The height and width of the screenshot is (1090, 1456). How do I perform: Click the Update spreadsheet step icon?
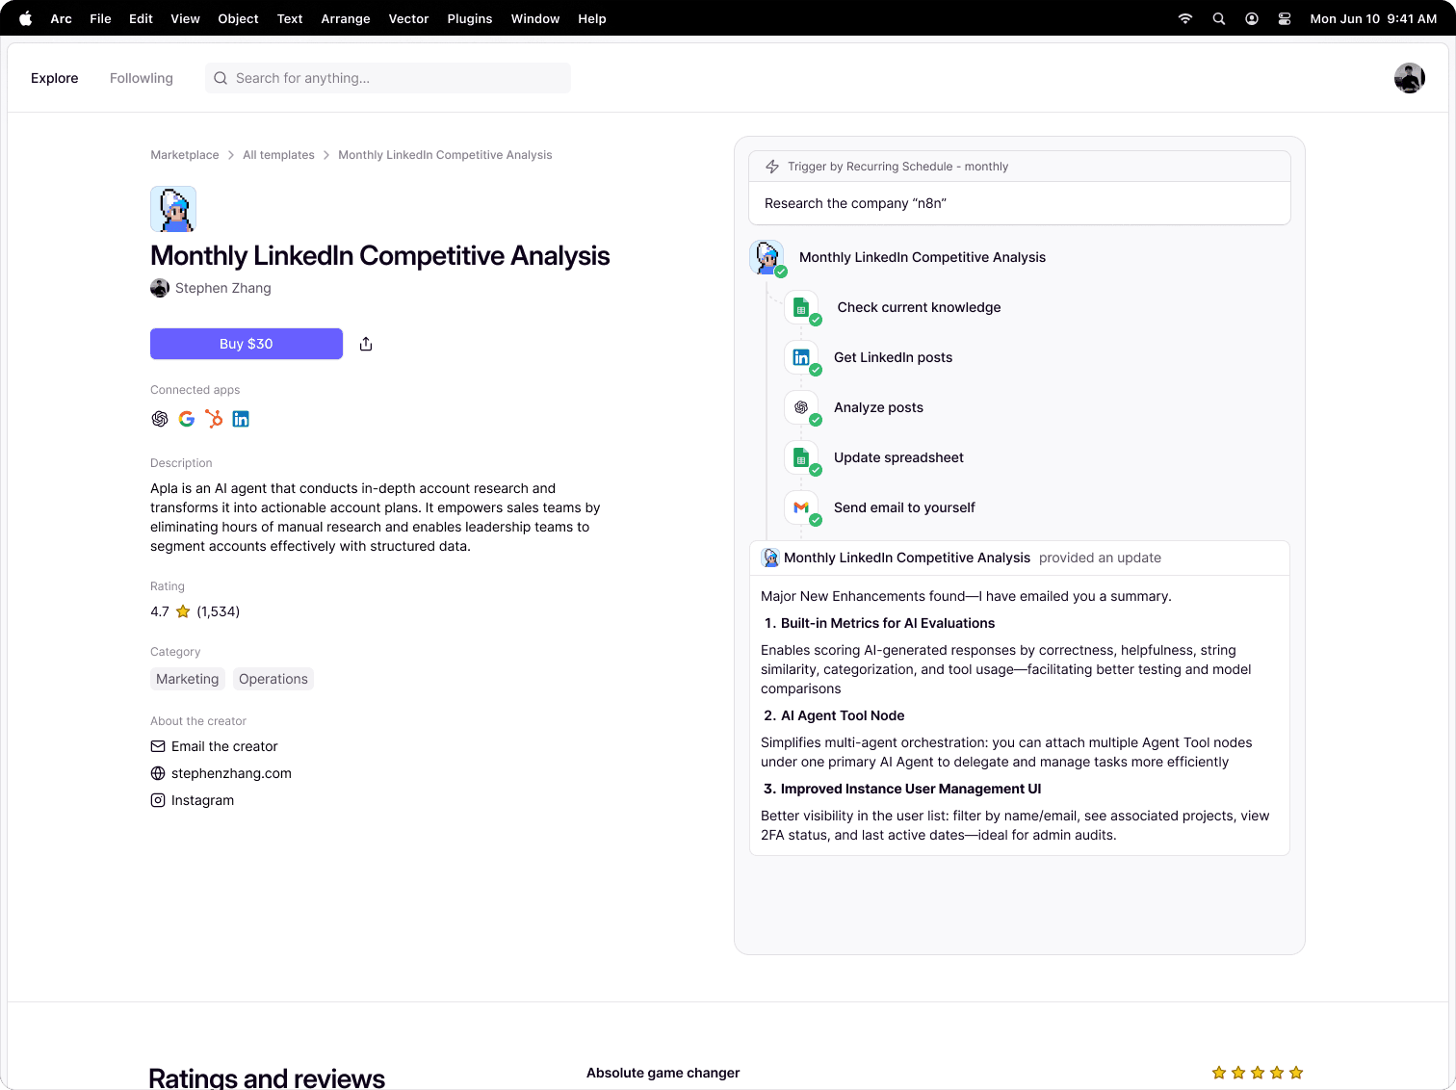click(x=801, y=457)
